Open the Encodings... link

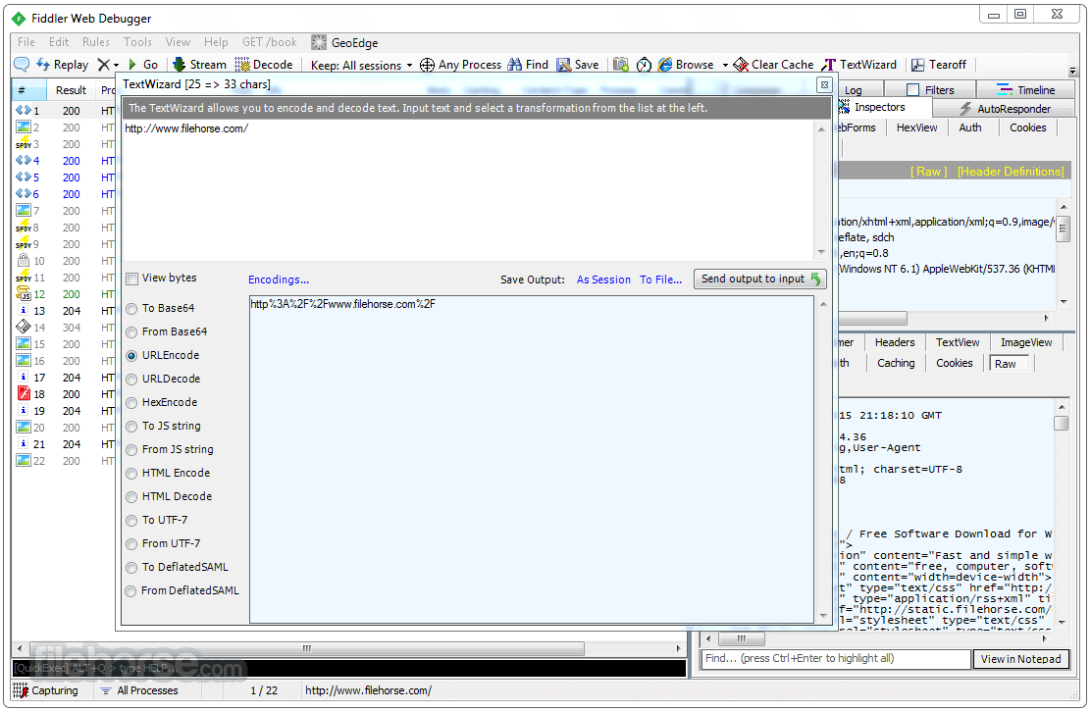click(279, 280)
